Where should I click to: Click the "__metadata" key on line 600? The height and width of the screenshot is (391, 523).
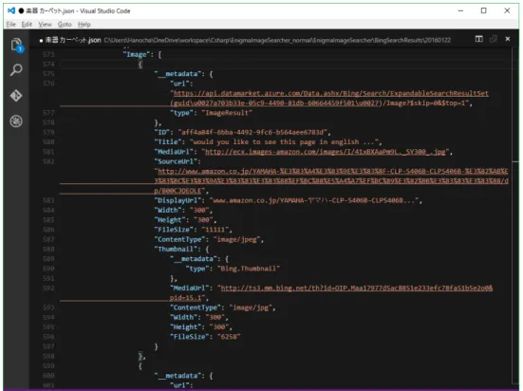179,376
